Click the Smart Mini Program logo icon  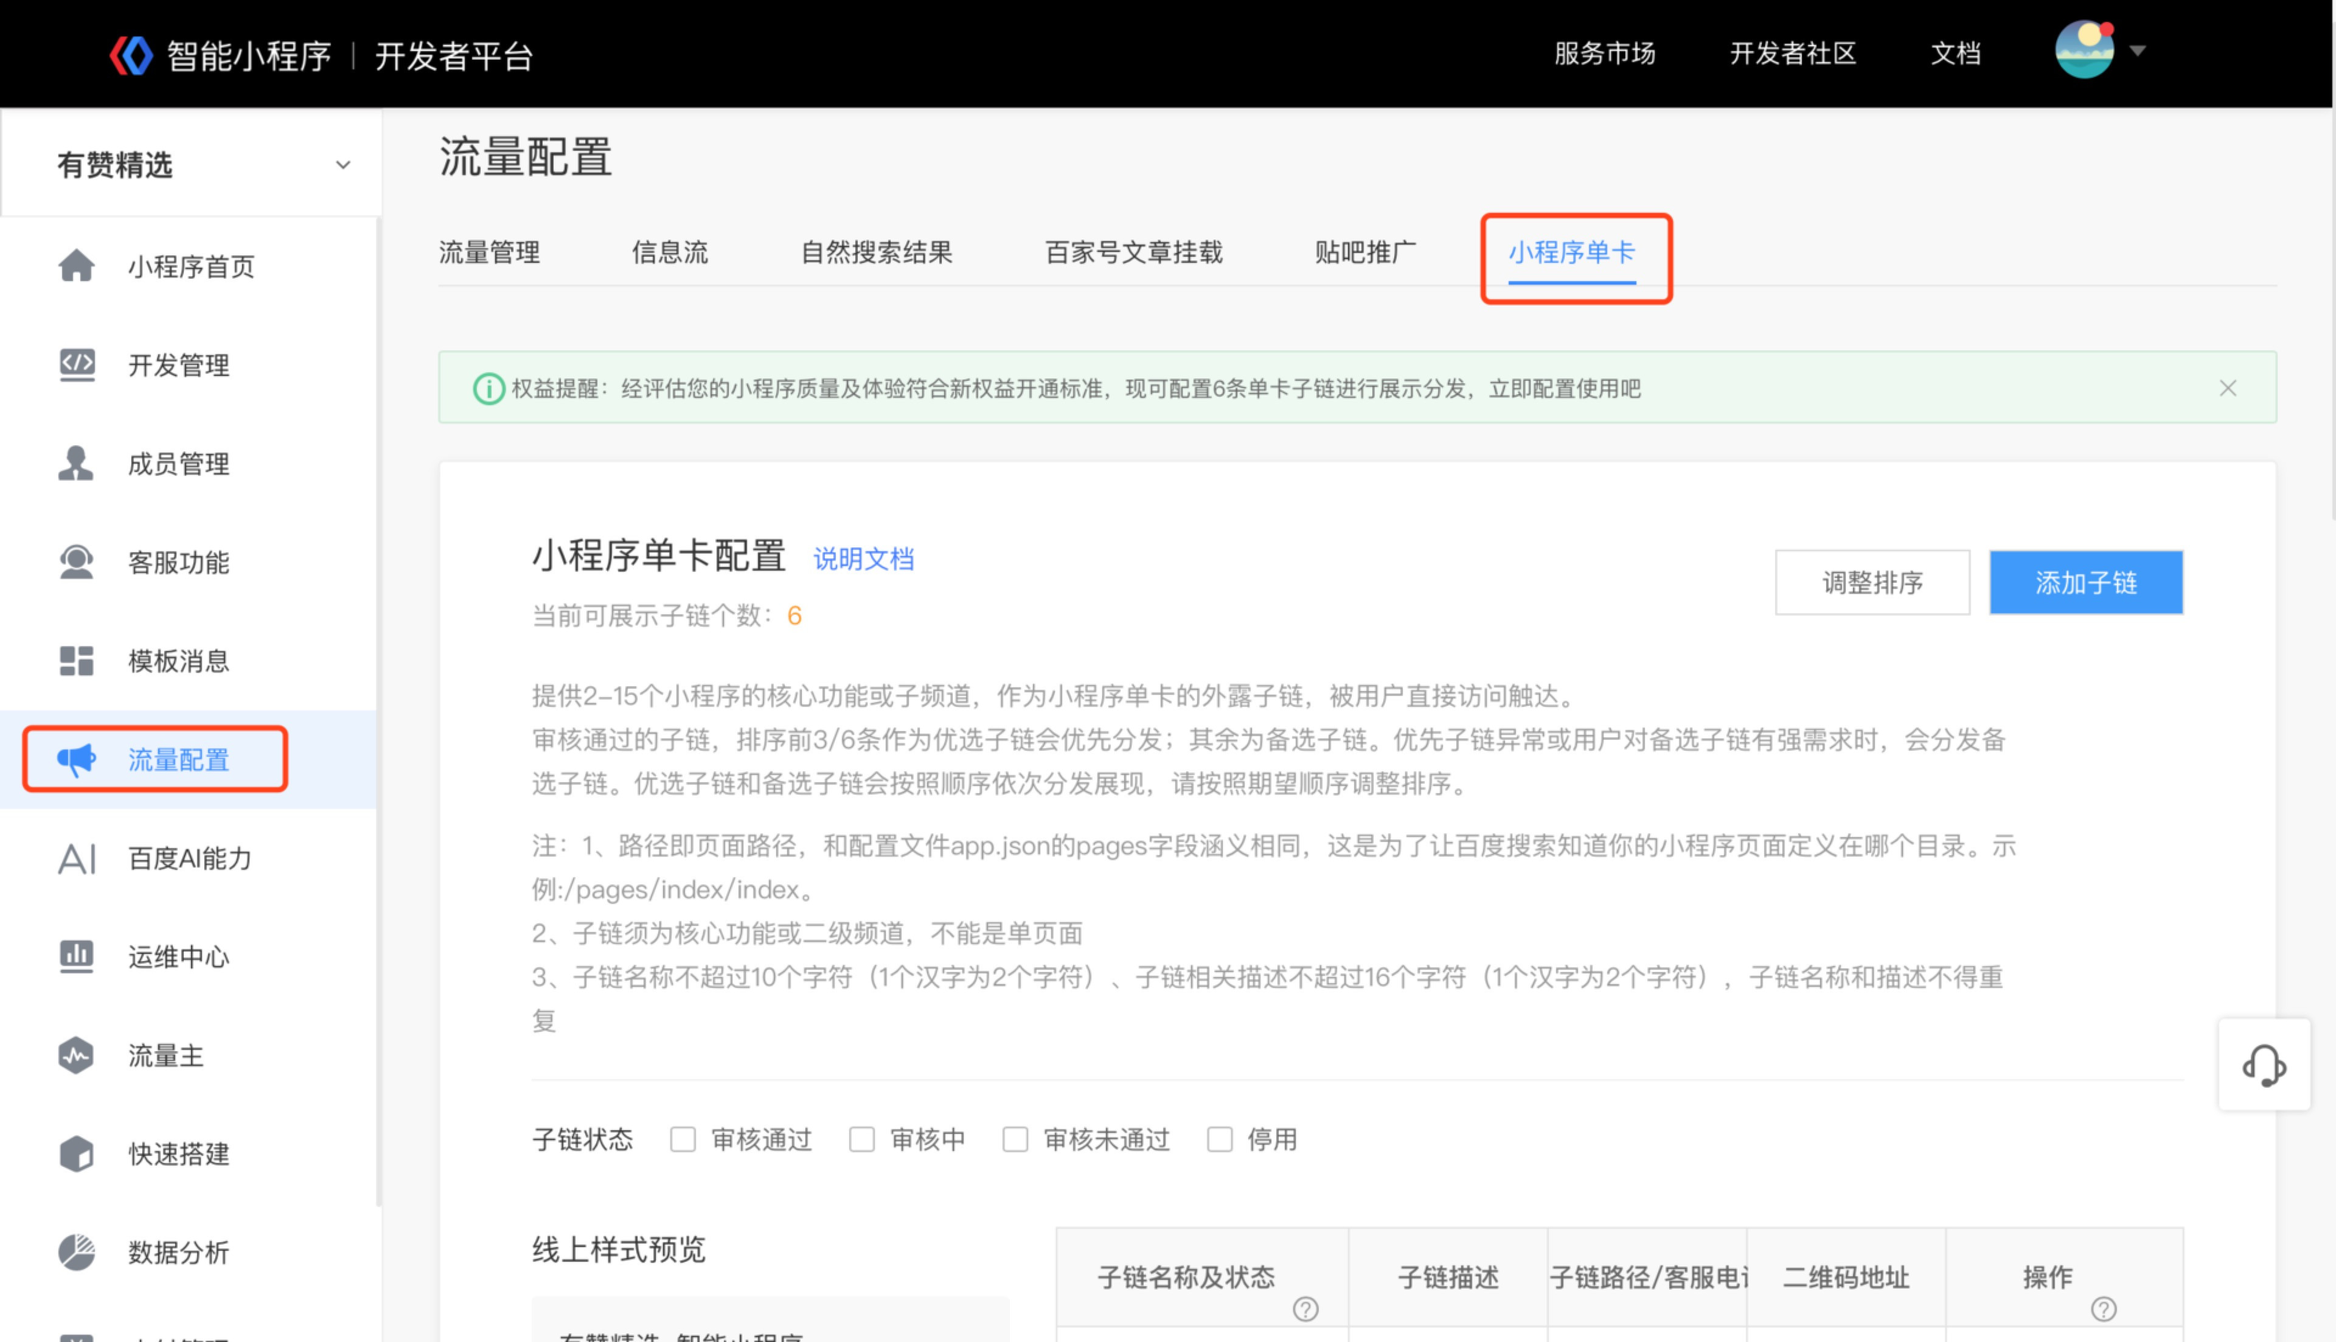click(x=131, y=55)
